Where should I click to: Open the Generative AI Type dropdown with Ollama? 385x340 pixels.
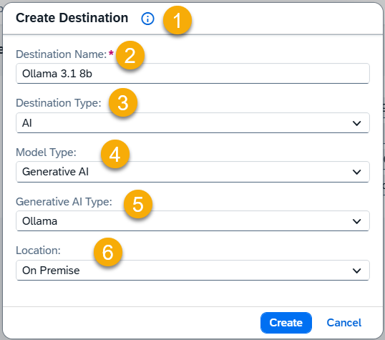pos(192,221)
